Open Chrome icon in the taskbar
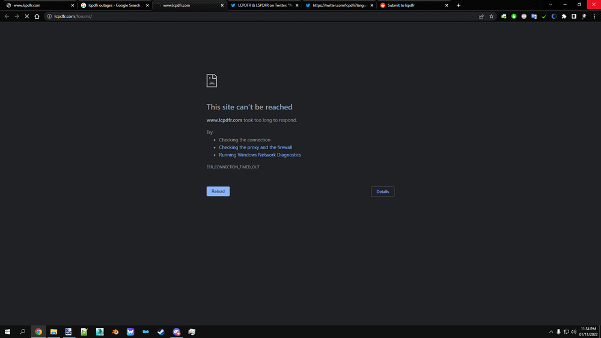 tap(38, 332)
